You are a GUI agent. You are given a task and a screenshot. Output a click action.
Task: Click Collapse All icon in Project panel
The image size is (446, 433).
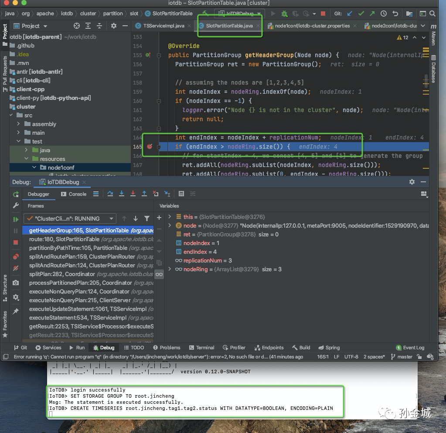tap(99, 26)
